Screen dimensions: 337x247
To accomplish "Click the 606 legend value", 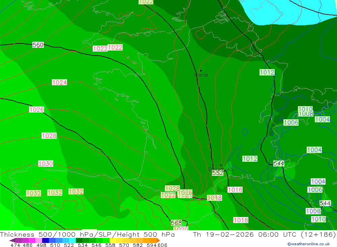I will click(162, 245).
